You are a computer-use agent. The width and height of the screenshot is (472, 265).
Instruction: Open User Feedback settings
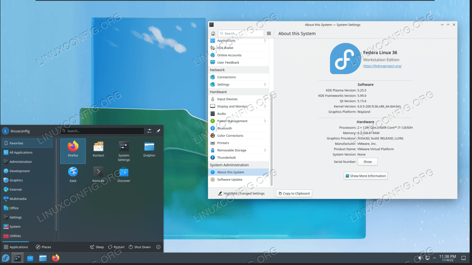click(239, 62)
